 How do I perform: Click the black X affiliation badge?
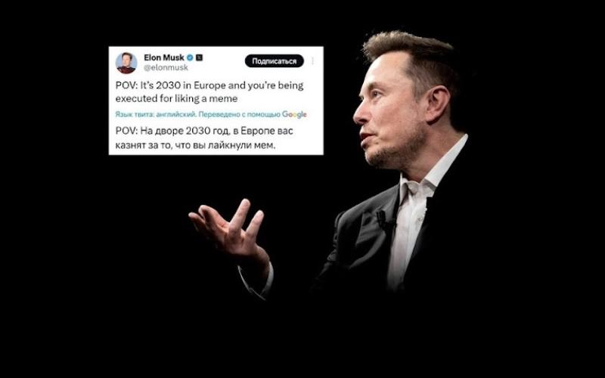pyautogui.click(x=199, y=58)
